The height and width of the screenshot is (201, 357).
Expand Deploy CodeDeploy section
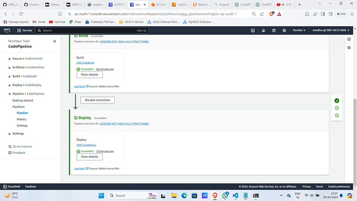(9, 85)
